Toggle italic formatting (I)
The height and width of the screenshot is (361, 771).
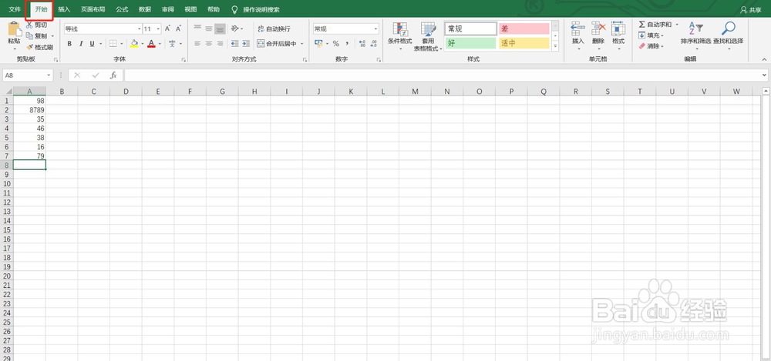[x=81, y=44]
